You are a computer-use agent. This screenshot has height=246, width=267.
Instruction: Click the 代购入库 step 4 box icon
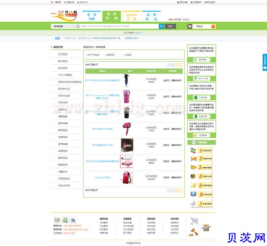click(193, 176)
